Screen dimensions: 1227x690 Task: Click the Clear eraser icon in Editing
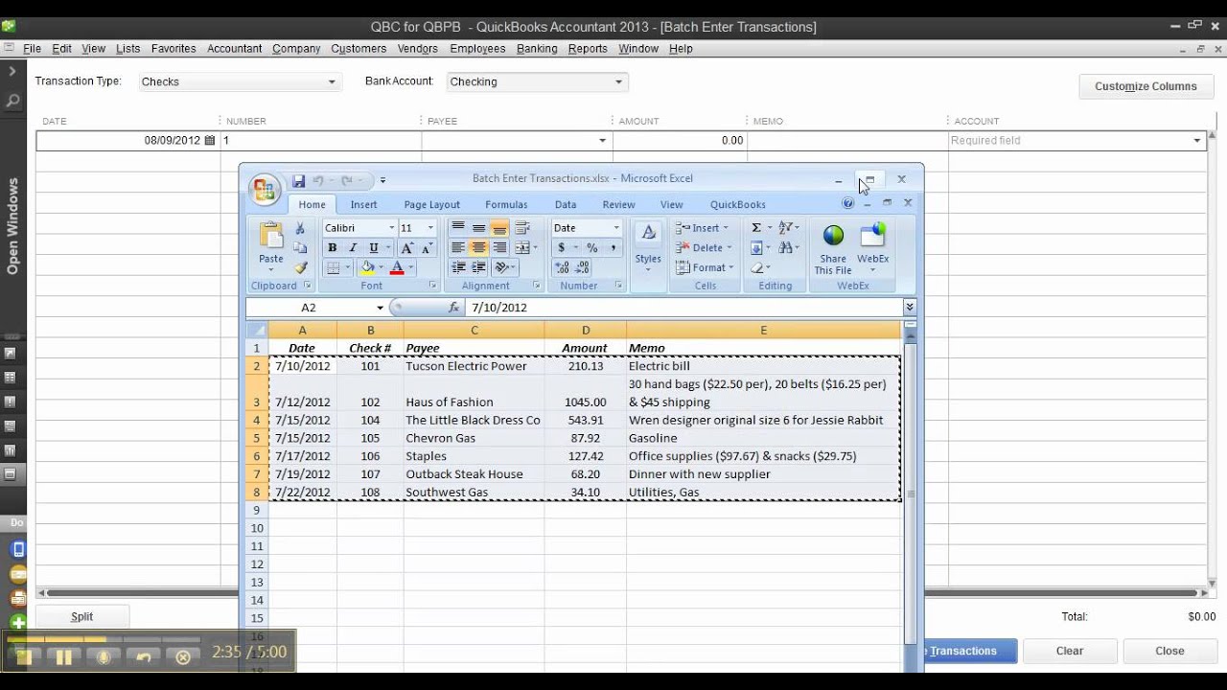[x=757, y=268]
